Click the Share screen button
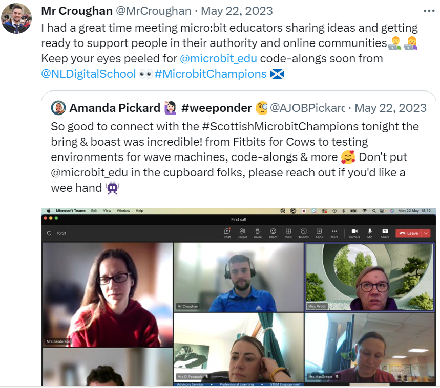440x388 pixels. click(x=385, y=233)
